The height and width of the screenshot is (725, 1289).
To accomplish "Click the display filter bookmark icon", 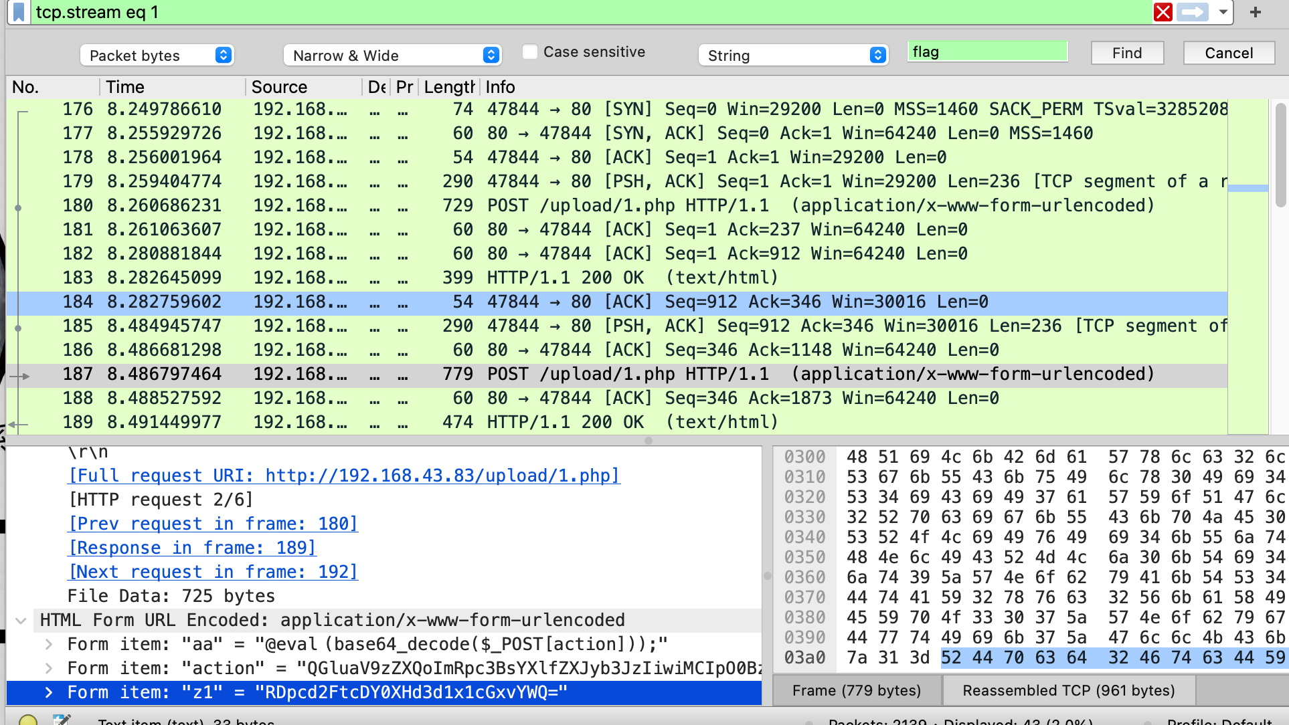I will [19, 12].
